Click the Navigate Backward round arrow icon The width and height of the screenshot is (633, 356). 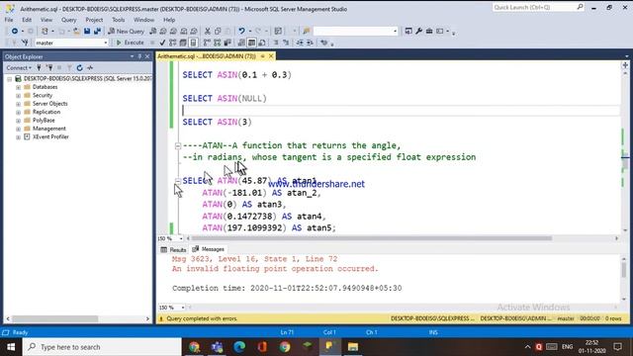tap(15, 31)
